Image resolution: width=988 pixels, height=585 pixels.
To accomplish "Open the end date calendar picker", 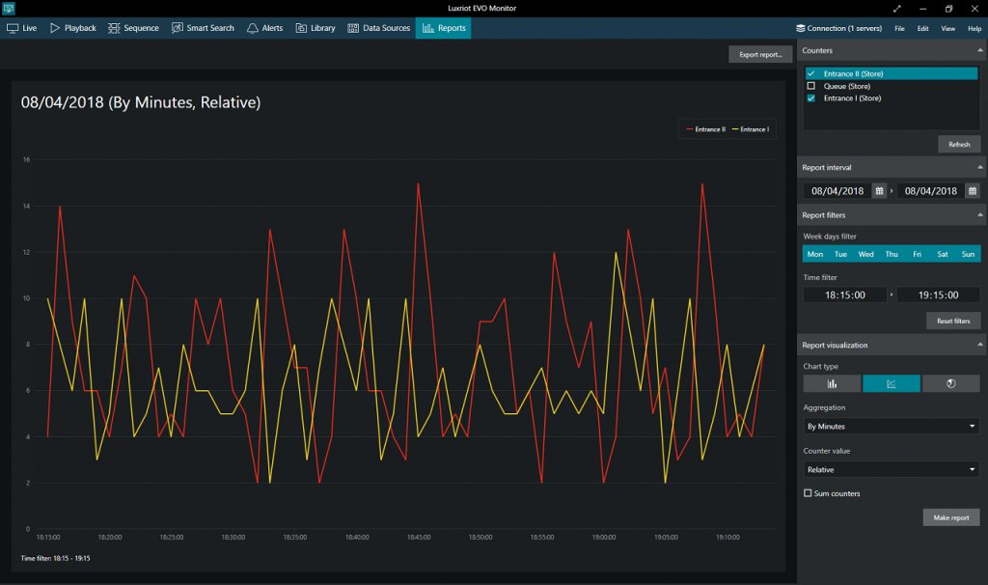I will [x=974, y=190].
